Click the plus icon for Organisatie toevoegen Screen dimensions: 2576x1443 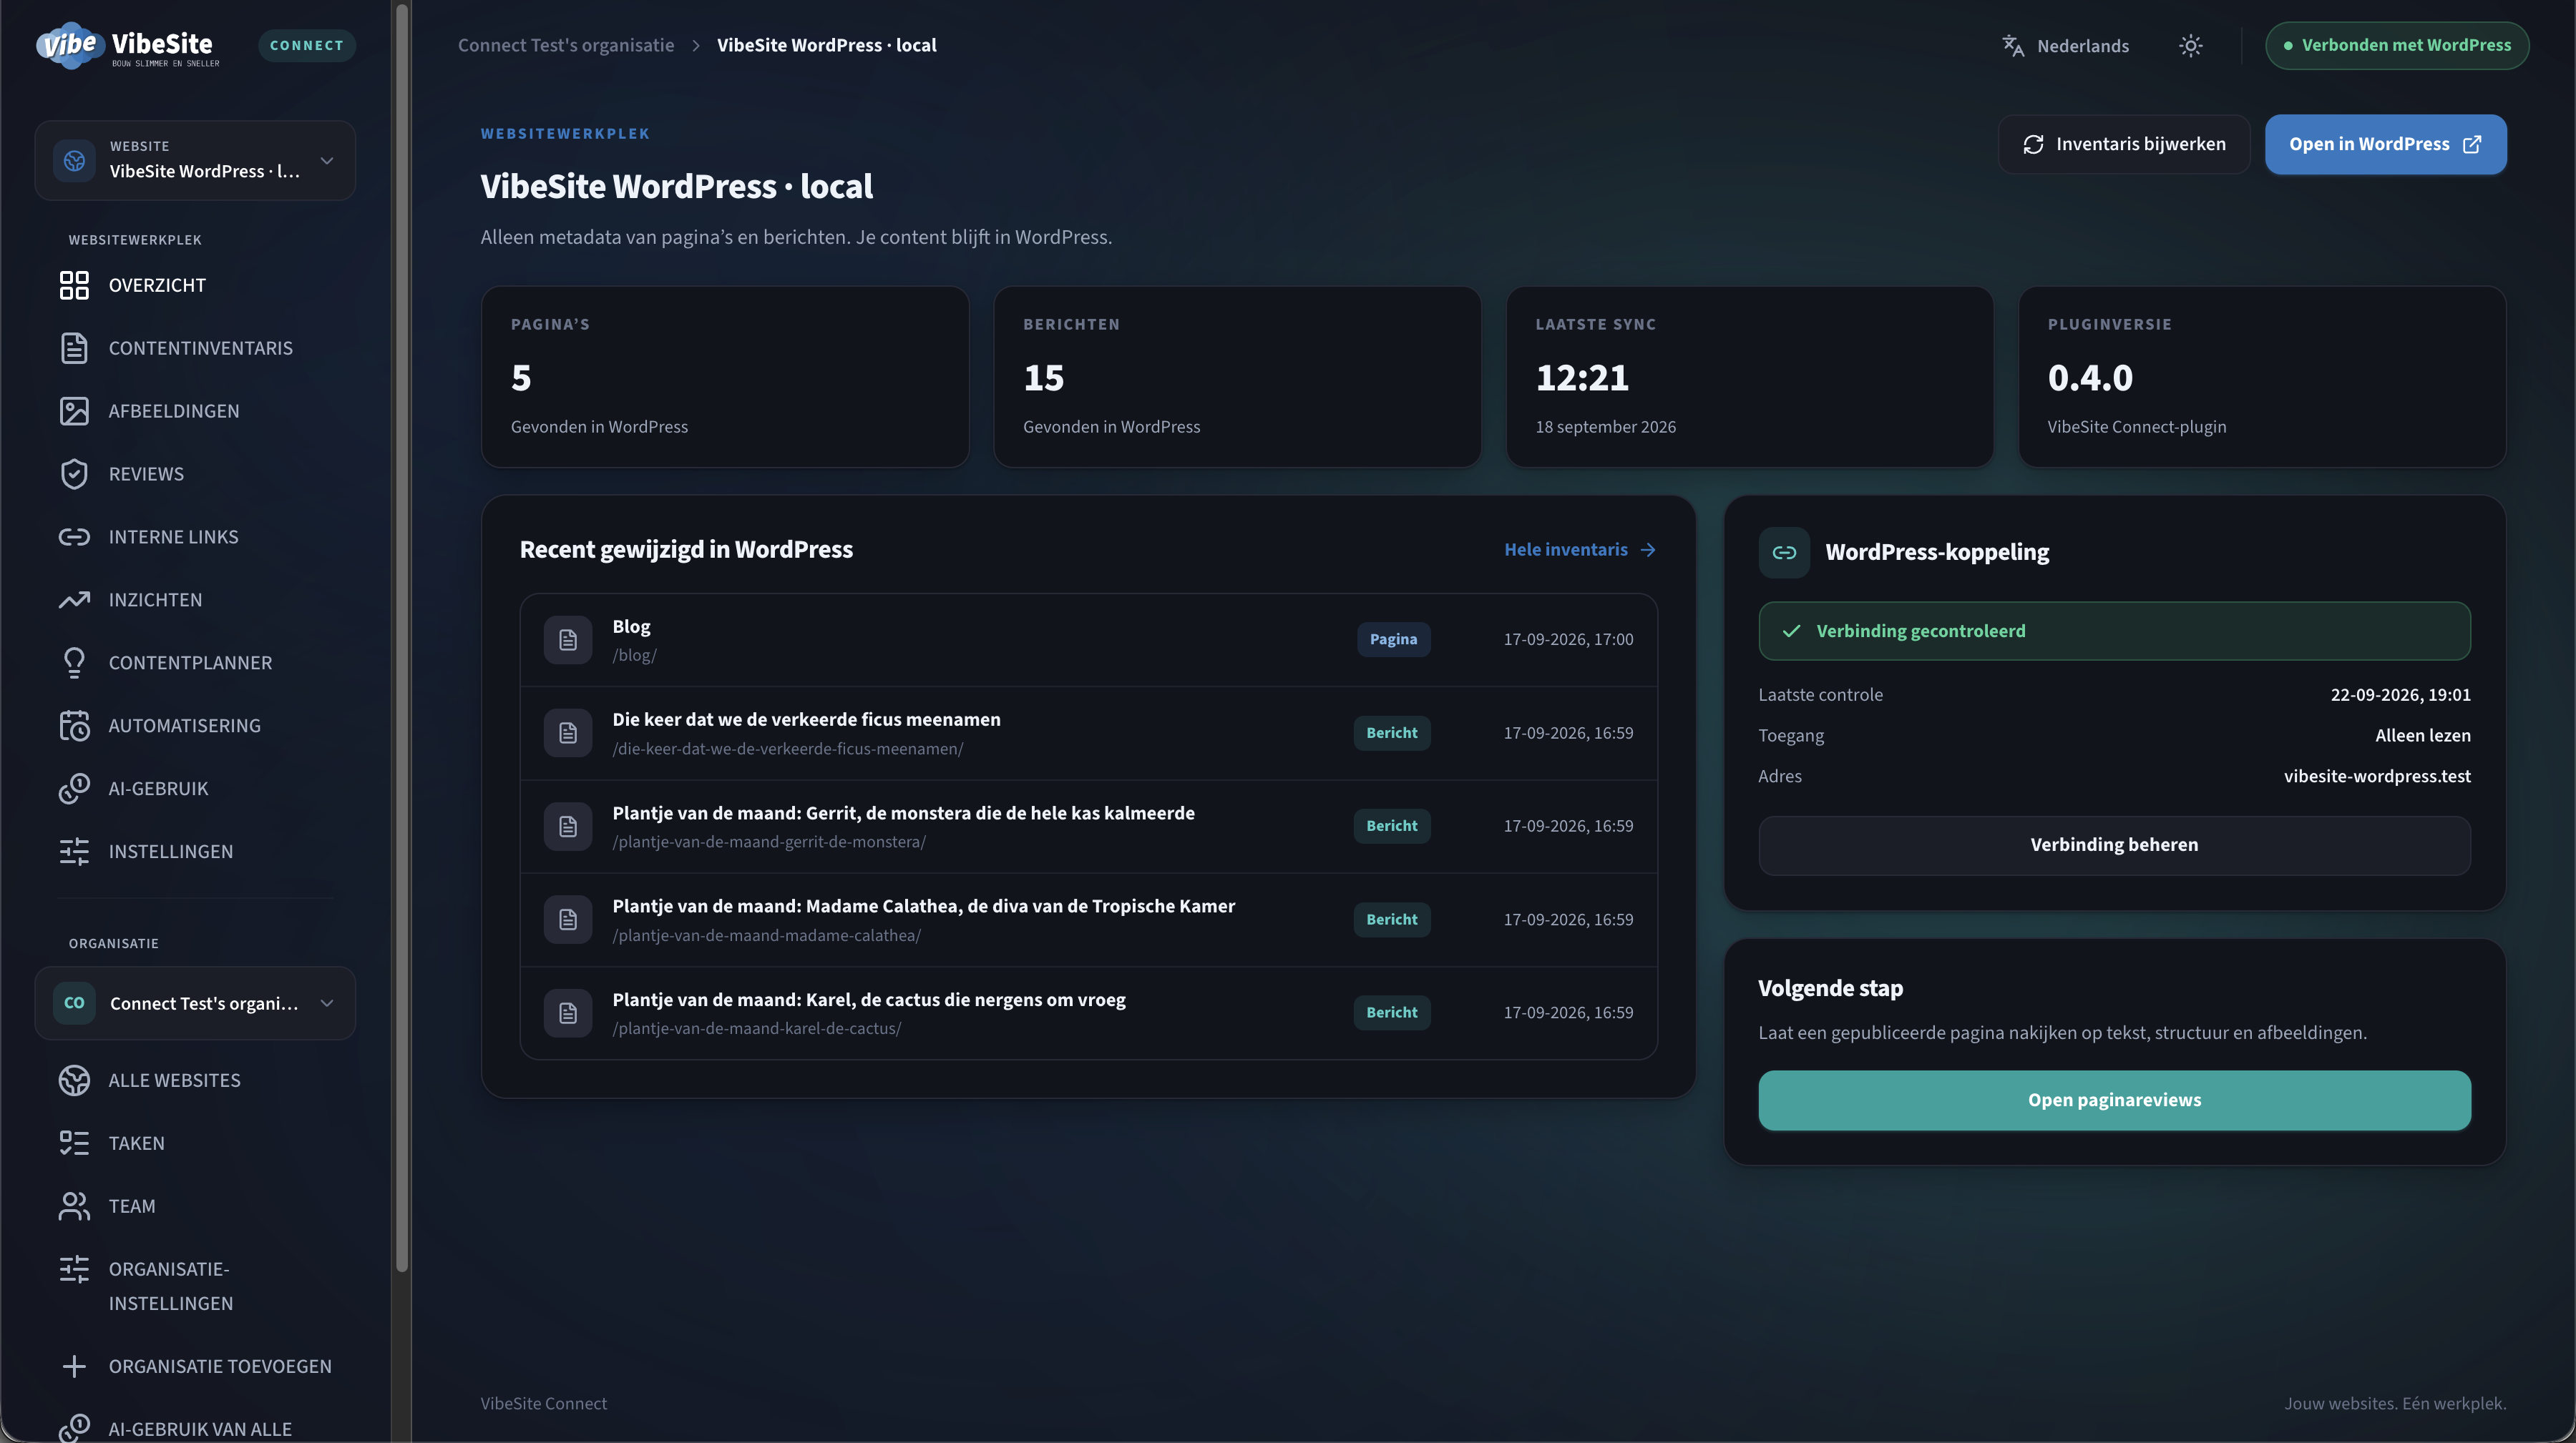pos(74,1366)
